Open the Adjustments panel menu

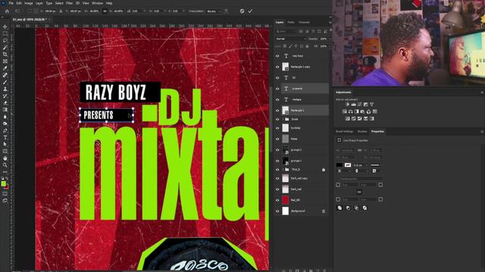(482, 92)
